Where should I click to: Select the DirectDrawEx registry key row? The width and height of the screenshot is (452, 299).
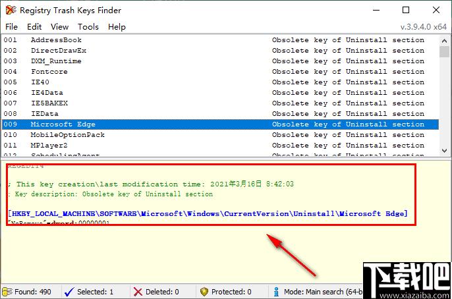[58, 51]
